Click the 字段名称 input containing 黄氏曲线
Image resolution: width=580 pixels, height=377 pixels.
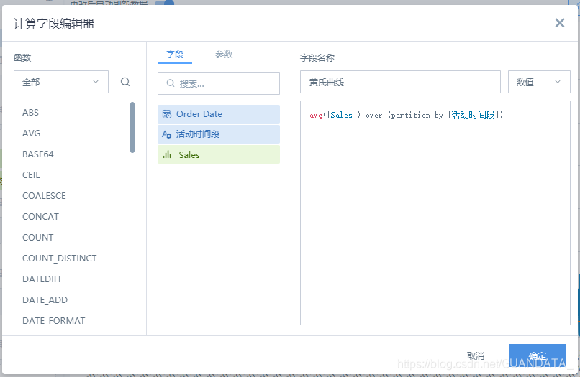pos(400,82)
